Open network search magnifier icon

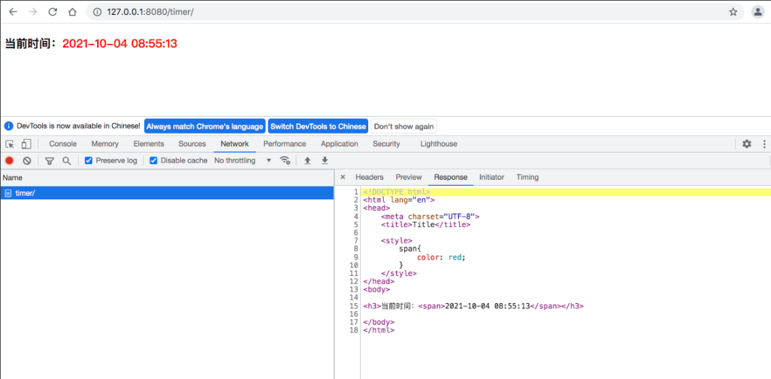[x=67, y=161]
